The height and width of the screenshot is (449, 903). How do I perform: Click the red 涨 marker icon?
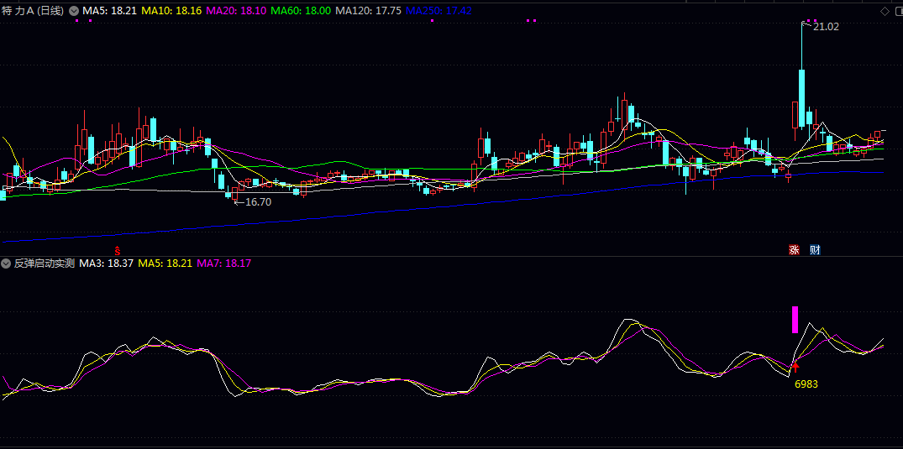point(793,249)
